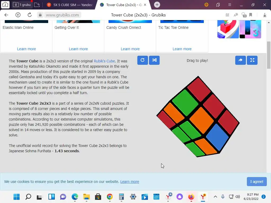
Task: Click the www.grubiks.com address field
Action: pyautogui.click(x=62, y=15)
